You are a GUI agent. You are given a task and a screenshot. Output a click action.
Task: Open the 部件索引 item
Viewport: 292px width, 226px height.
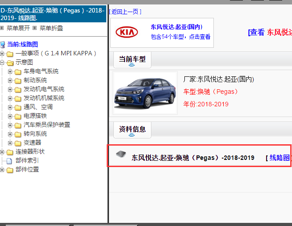27,161
